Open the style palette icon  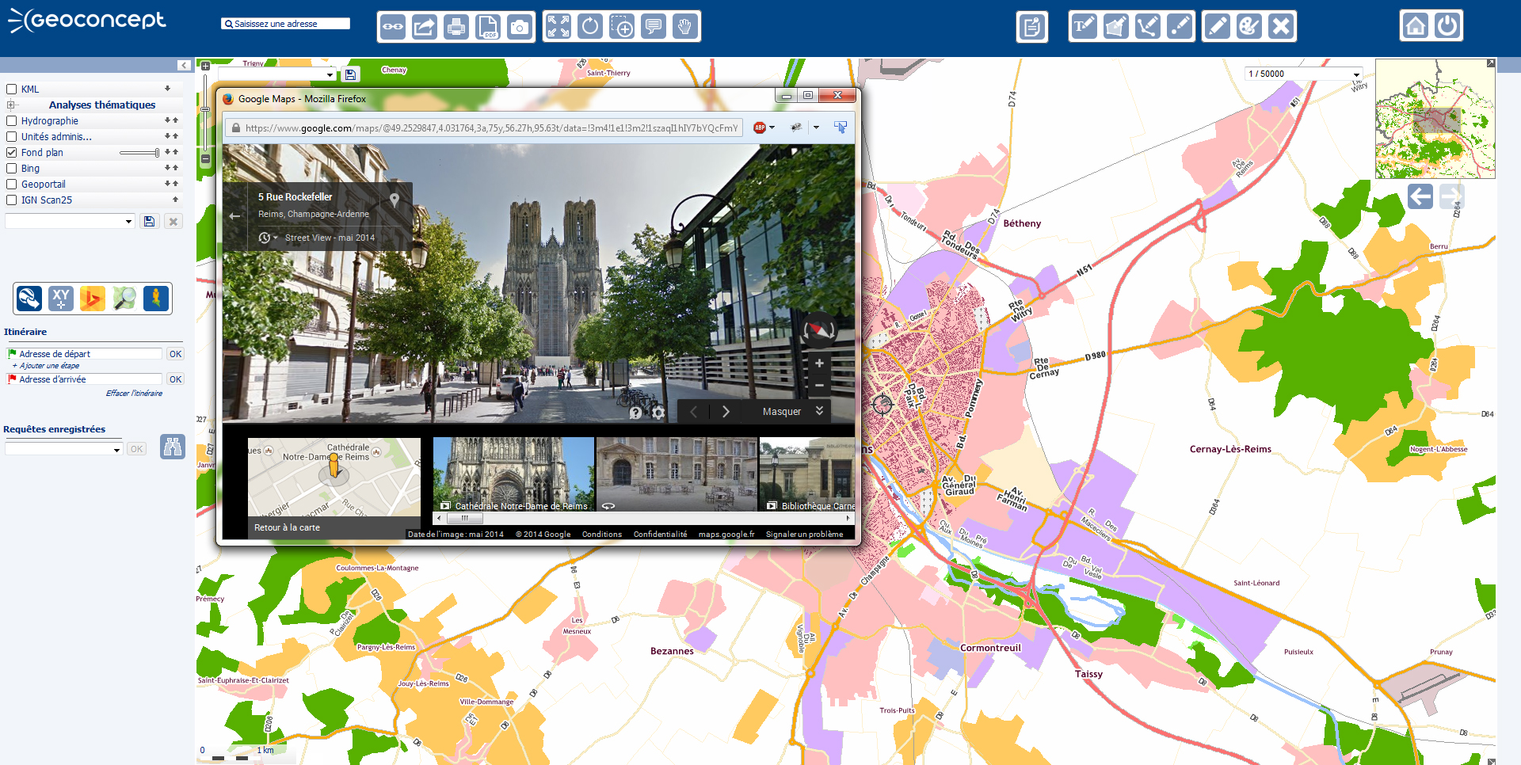click(1249, 26)
